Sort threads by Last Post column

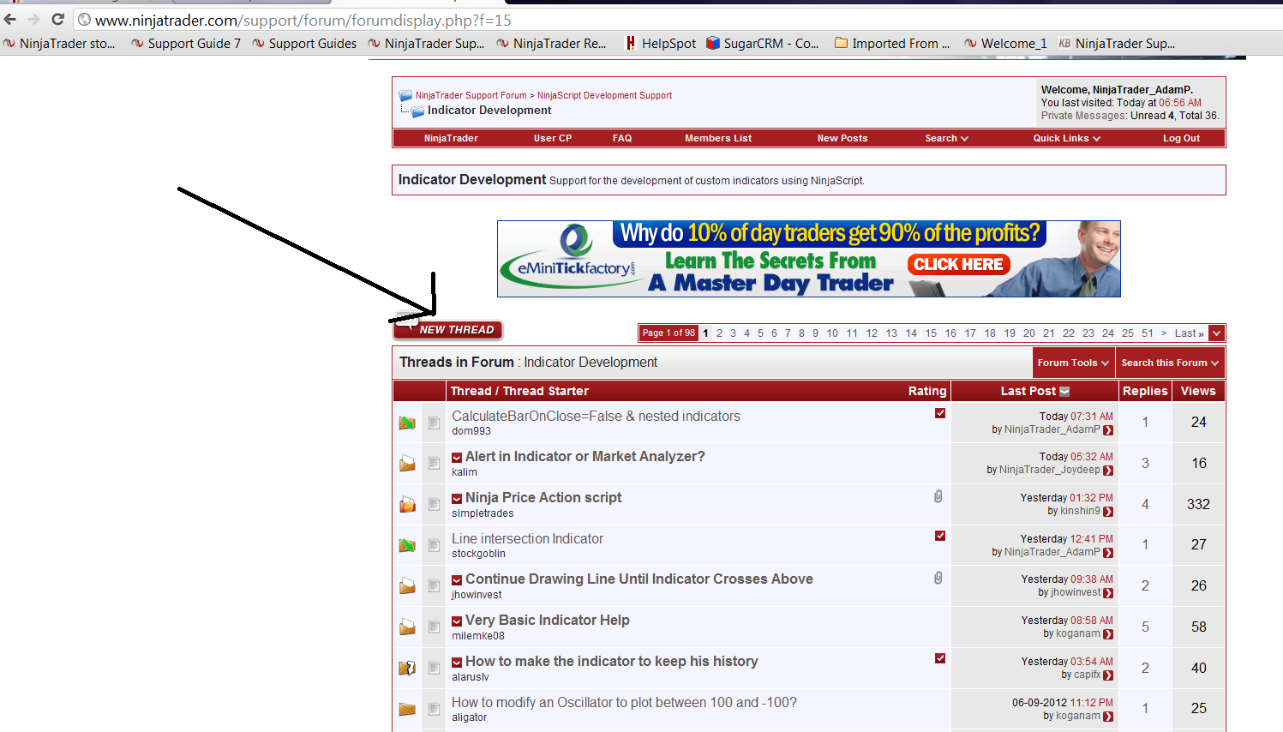(x=1028, y=391)
